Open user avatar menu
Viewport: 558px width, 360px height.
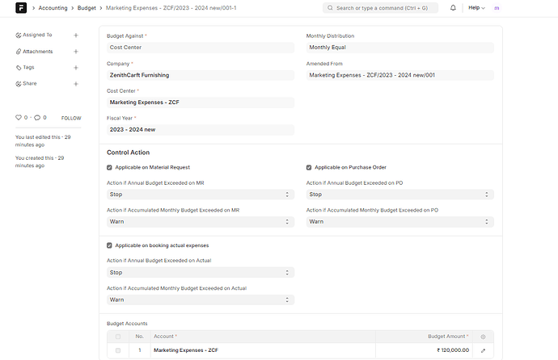(497, 8)
